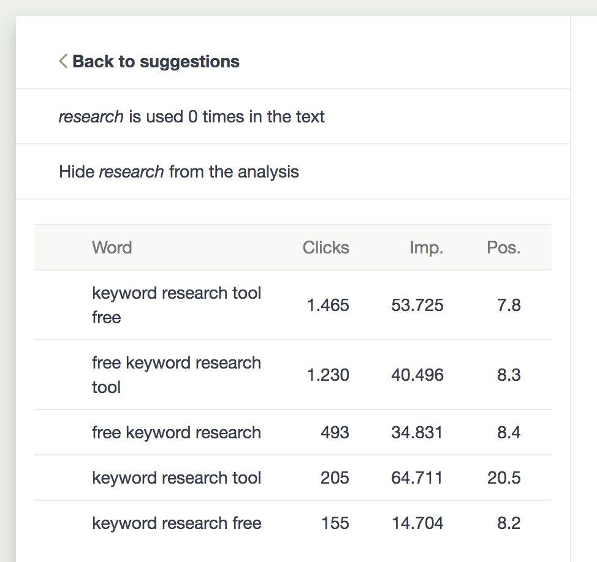Sort the table by the Imp. column

tap(427, 247)
